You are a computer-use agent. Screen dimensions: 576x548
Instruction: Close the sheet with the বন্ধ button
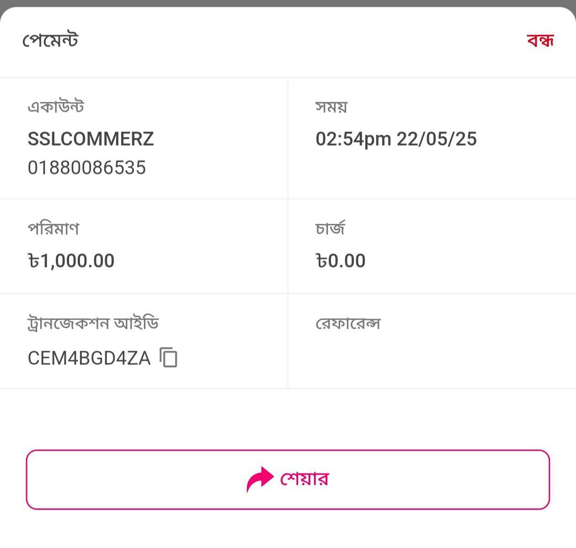coord(540,40)
